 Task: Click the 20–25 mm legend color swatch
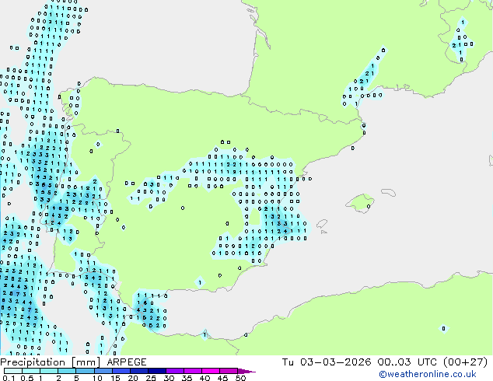click(138, 371)
